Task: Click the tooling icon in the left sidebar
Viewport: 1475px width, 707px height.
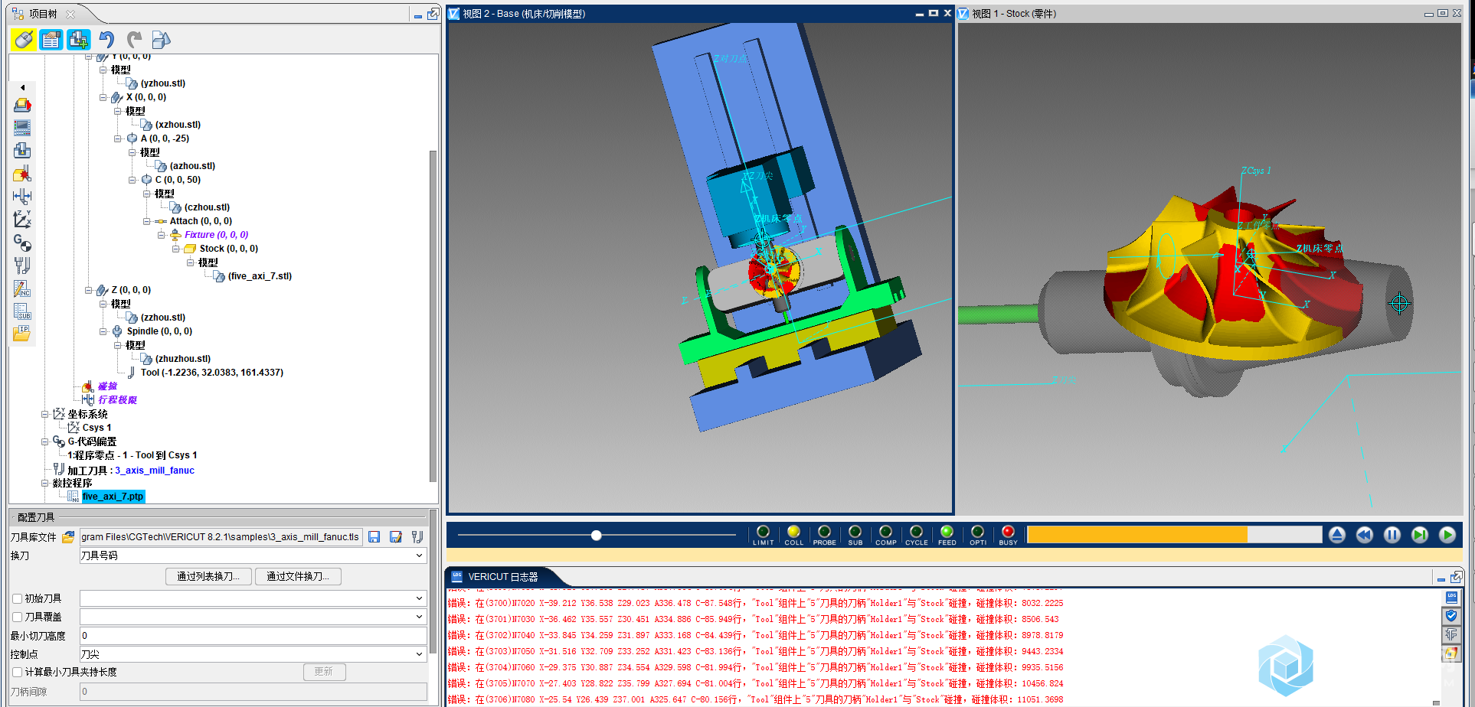Action: [22, 266]
